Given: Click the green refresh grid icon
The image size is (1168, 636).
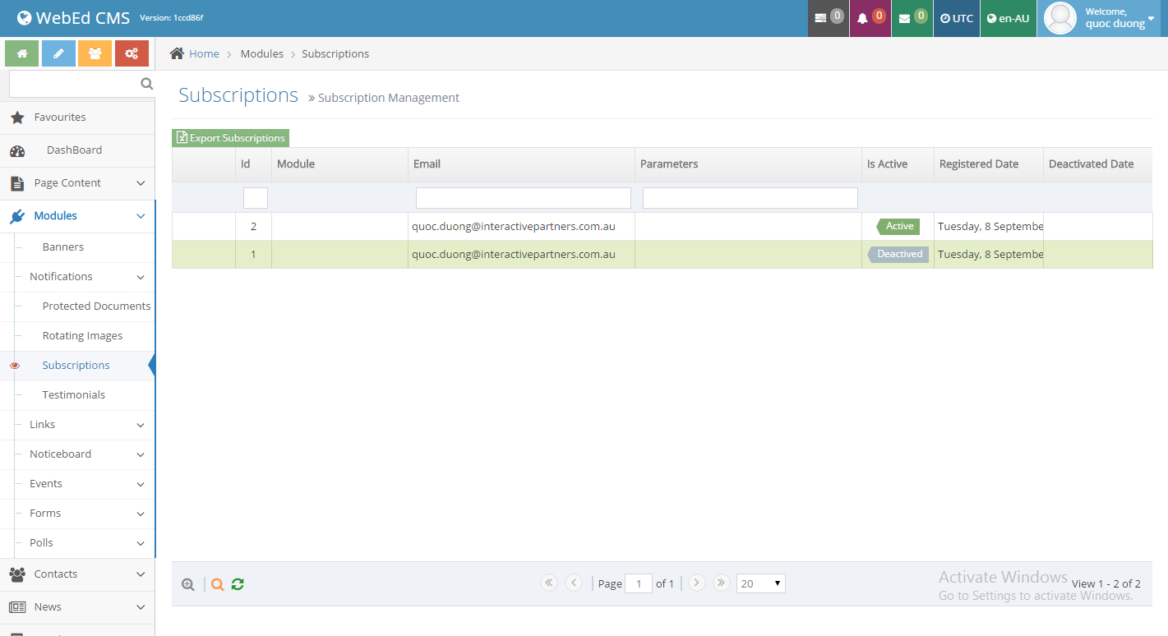Looking at the screenshot, I should point(238,584).
